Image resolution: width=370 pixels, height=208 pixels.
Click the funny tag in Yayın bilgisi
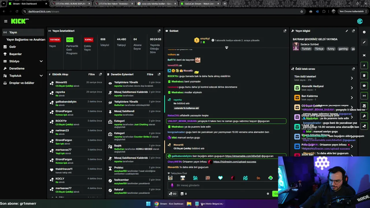point(331,49)
